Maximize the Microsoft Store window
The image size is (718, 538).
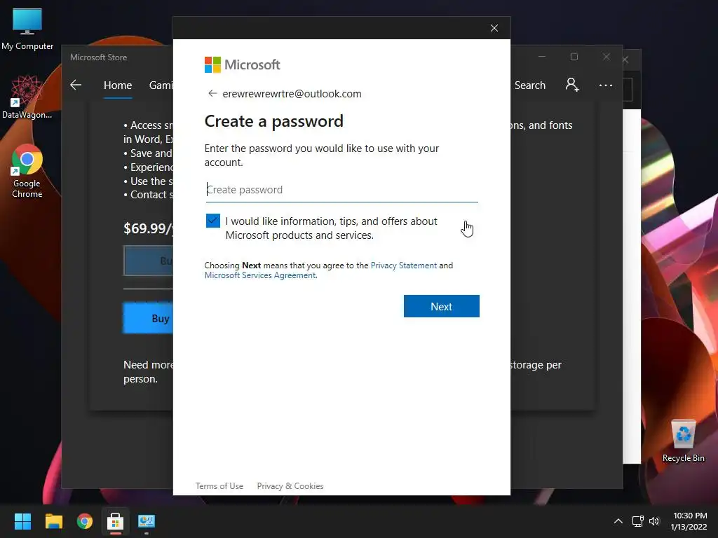click(574, 57)
